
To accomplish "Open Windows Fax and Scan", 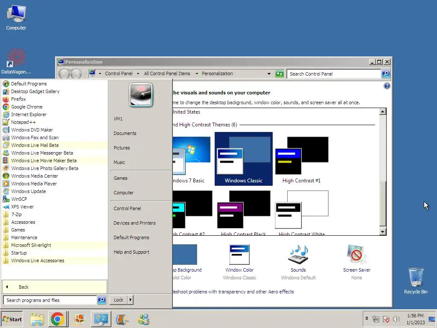I will pos(35,138).
